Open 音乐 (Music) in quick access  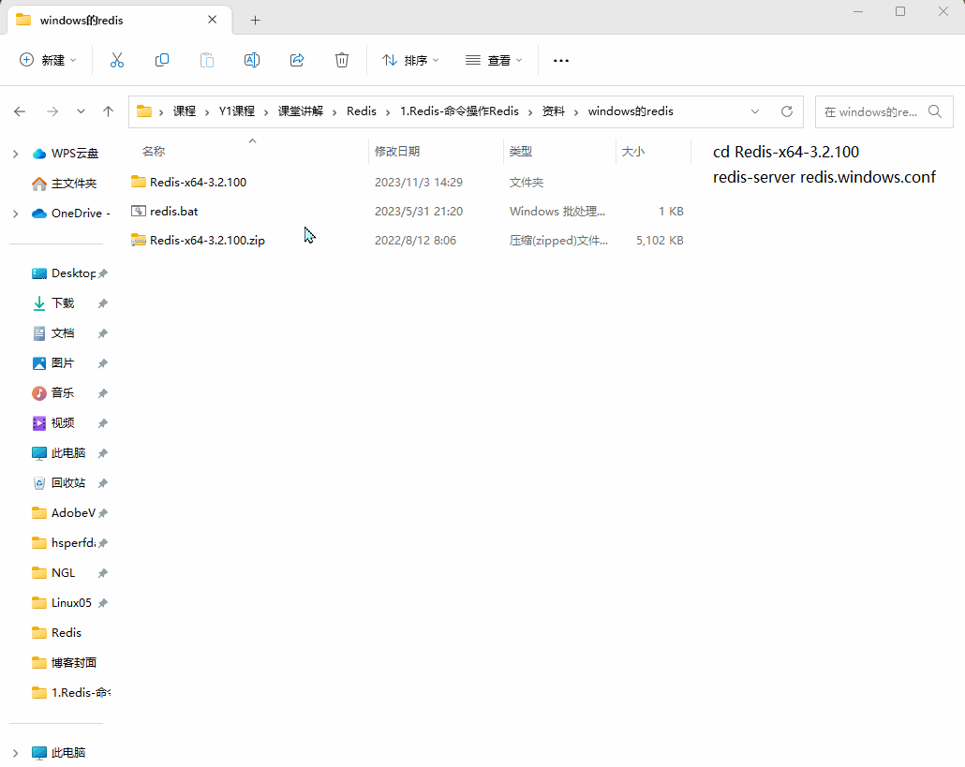point(63,393)
